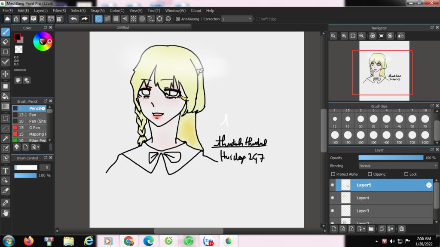The height and width of the screenshot is (247, 440).
Task: Open the Blending mode dropdown
Action: (398, 166)
